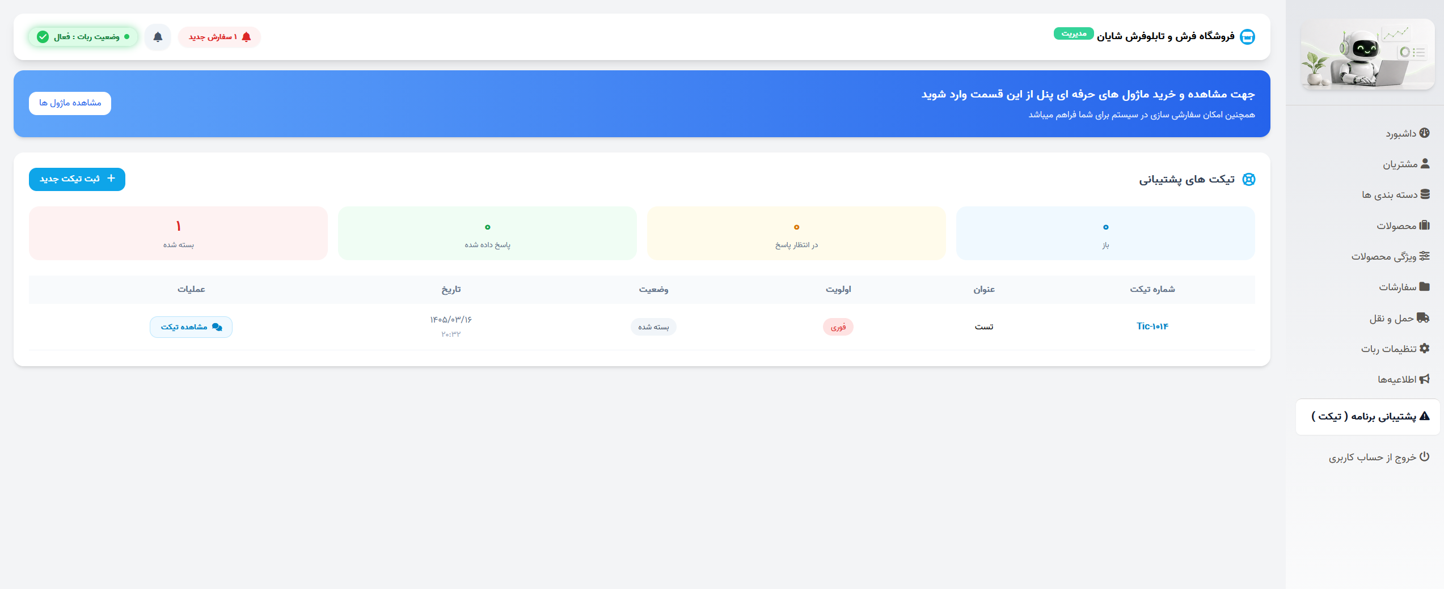Click the gray notification bell icon in the header
The height and width of the screenshot is (589, 1444).
pyautogui.click(x=158, y=37)
